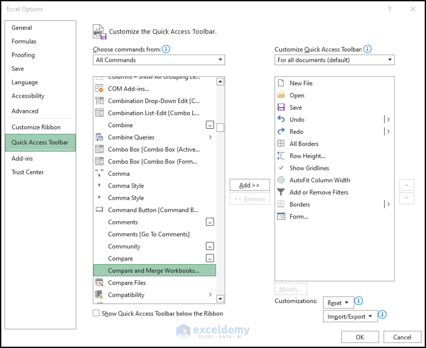This screenshot has width=426, height=348.
Task: Click the commands list scrollbar thumb
Action: click(x=220, y=127)
